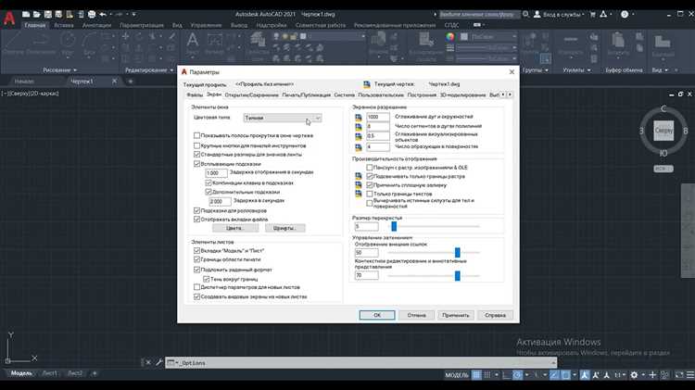Uncheck "Границы области печати" checkbox
The height and width of the screenshot is (390, 695).
coord(196,259)
